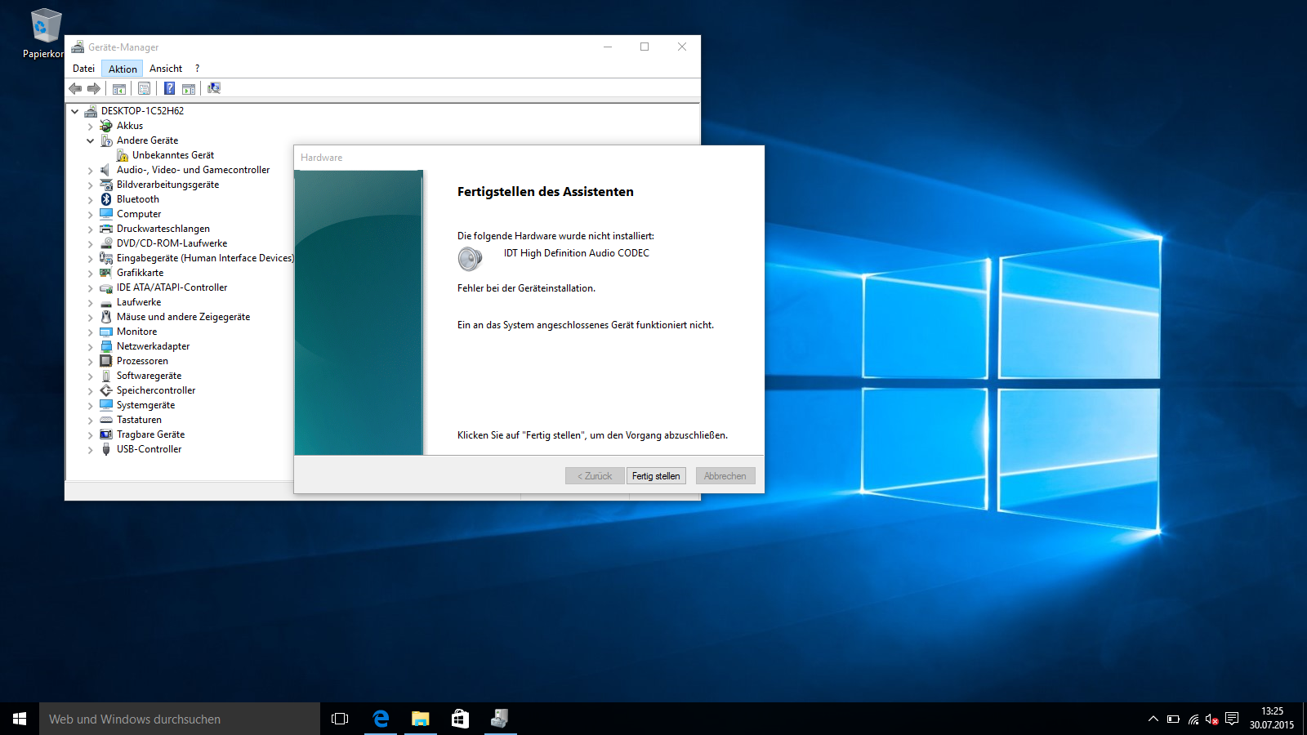
Task: Select the Tragbare Geräte tree item
Action: pos(150,434)
